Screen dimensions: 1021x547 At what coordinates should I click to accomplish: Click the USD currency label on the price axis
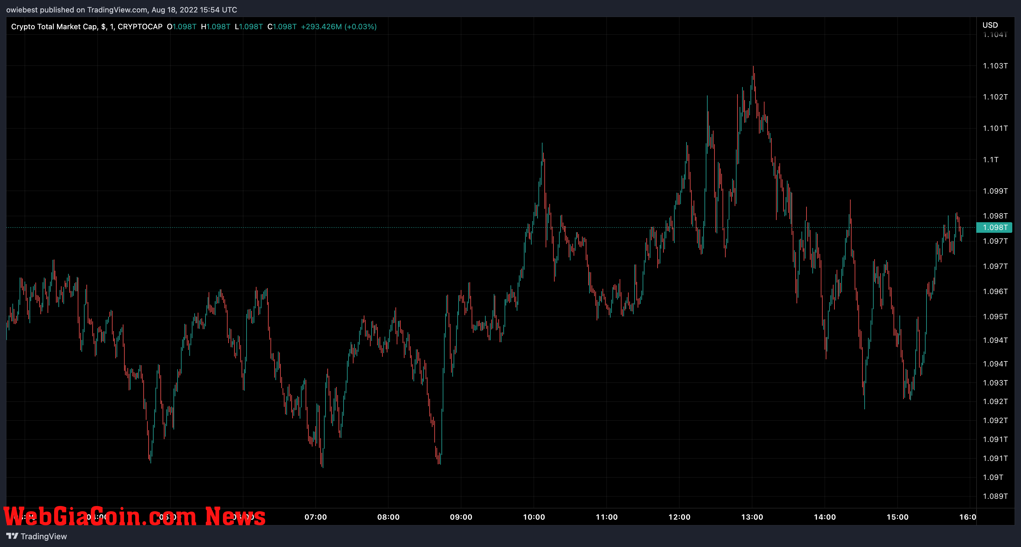[x=990, y=25]
